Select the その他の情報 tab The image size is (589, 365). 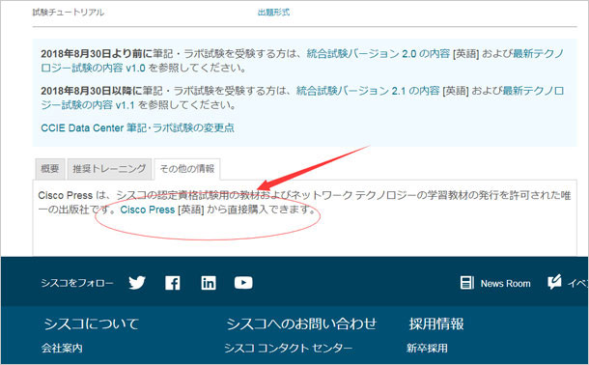point(187,169)
